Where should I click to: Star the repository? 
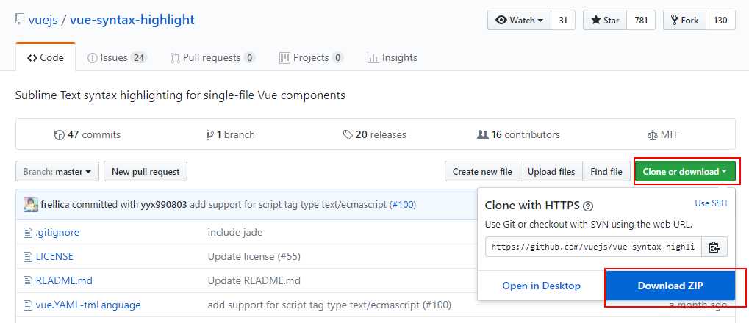605,20
